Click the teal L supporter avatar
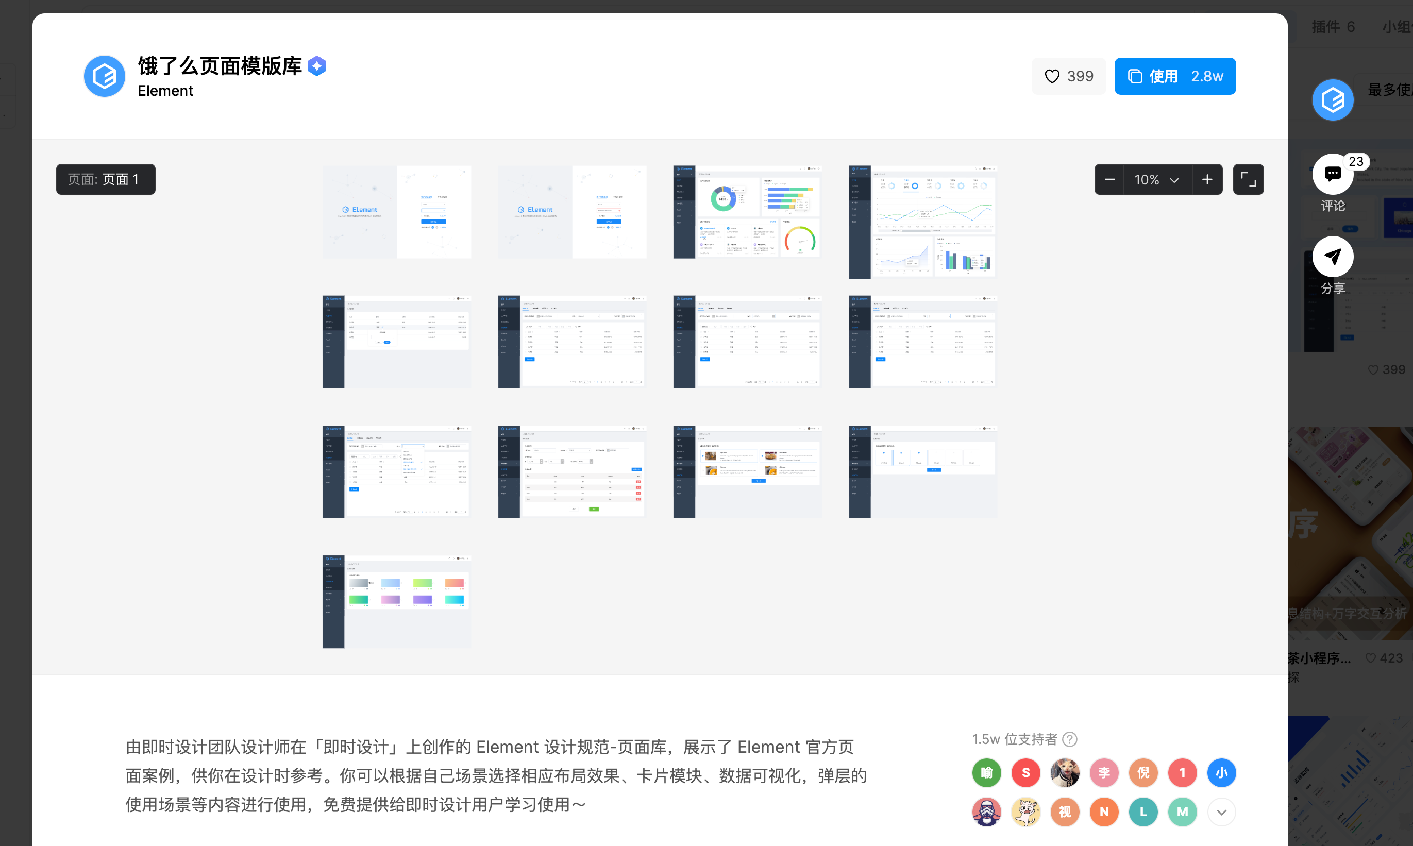This screenshot has height=846, width=1413. [x=1143, y=812]
